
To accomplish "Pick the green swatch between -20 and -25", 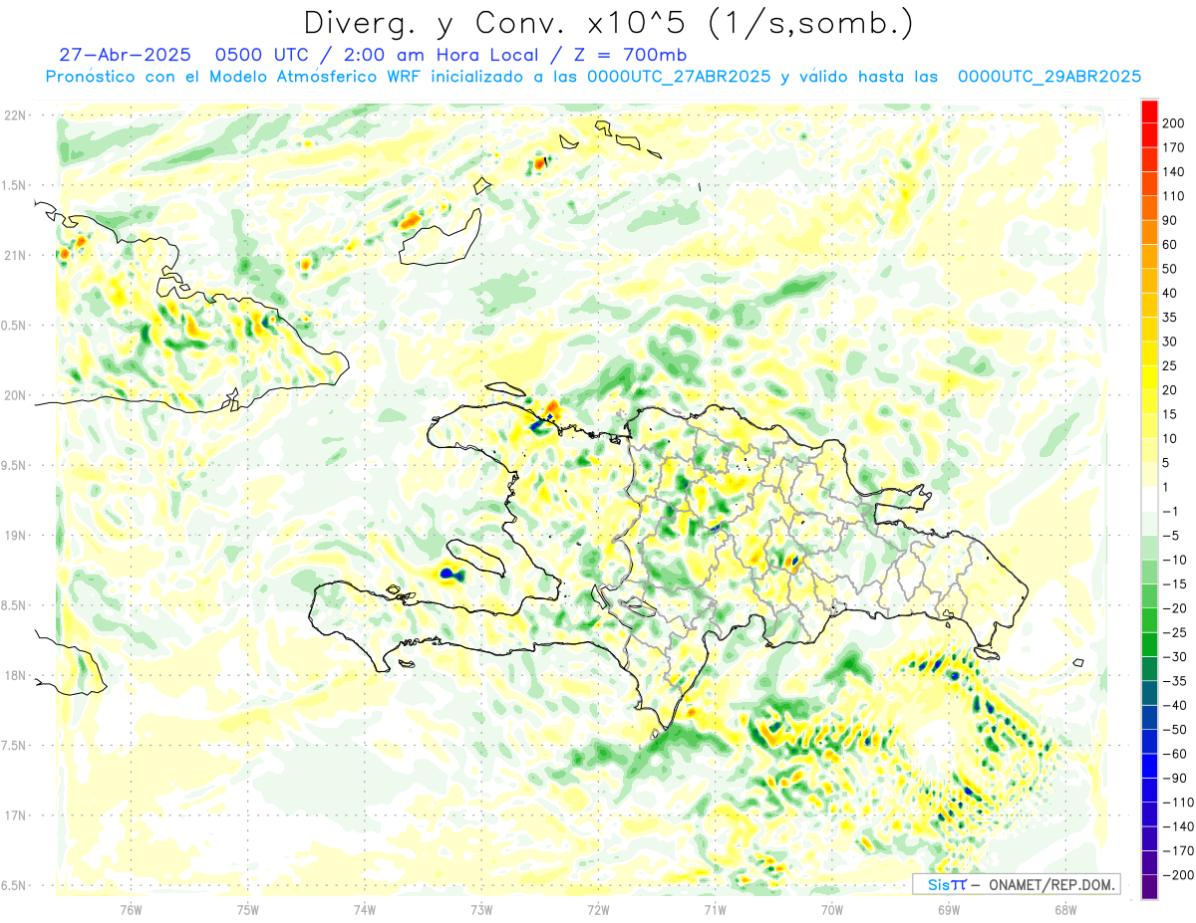I will point(1149,621).
